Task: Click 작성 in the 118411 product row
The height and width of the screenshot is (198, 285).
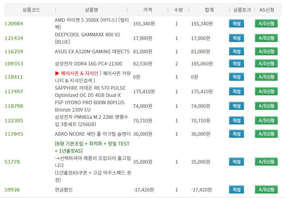Action: [x=236, y=77]
